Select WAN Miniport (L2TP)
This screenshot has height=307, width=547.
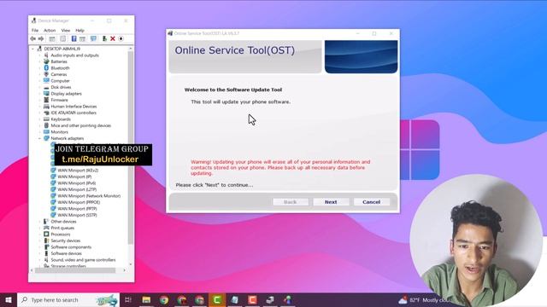coord(76,189)
